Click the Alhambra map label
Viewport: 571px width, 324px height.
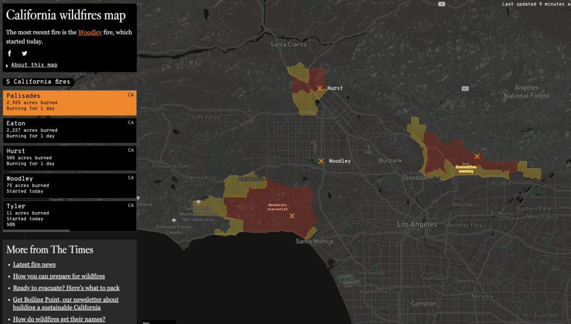point(465,205)
